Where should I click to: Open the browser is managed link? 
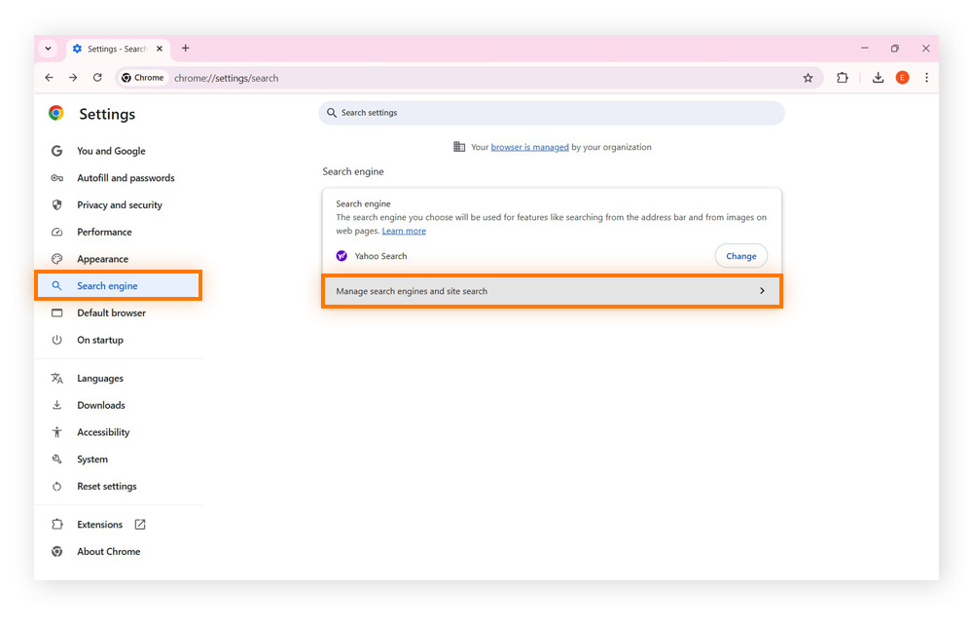tap(529, 146)
